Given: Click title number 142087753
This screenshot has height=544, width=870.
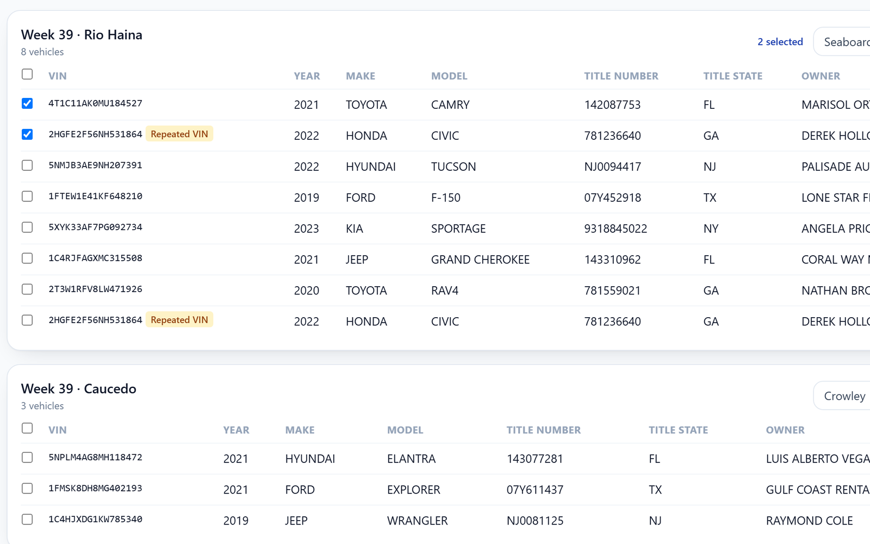Looking at the screenshot, I should point(612,105).
